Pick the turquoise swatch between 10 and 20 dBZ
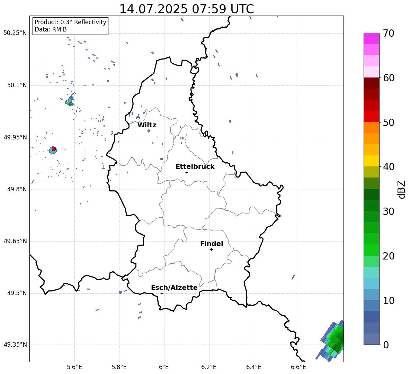The height and width of the screenshot is (374, 410). coord(371,272)
